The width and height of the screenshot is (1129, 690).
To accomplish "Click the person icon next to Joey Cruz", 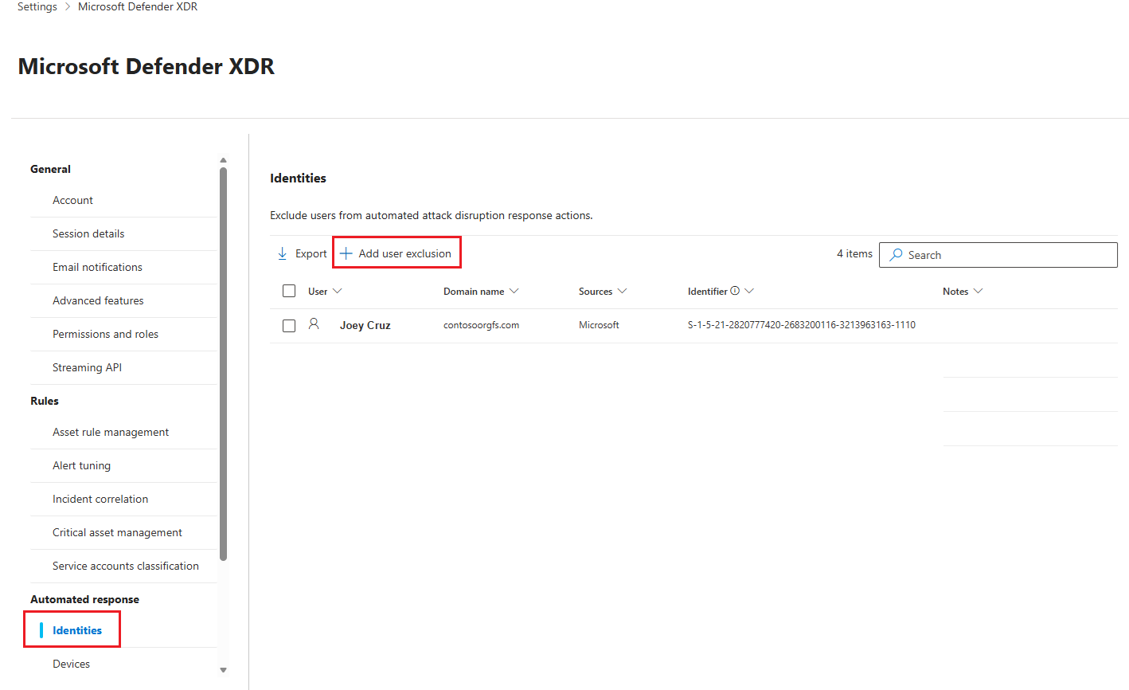I will pyautogui.click(x=314, y=324).
